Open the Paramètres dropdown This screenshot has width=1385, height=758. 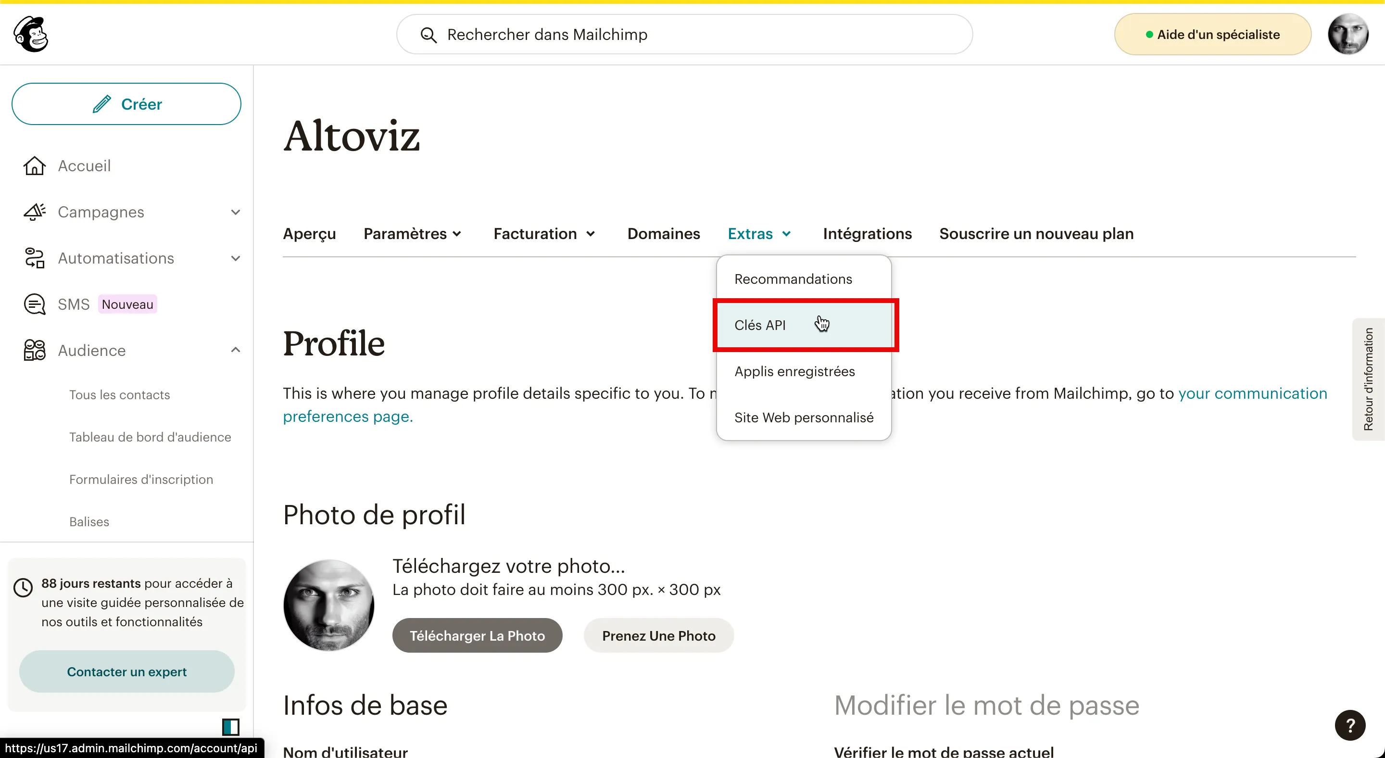(413, 234)
